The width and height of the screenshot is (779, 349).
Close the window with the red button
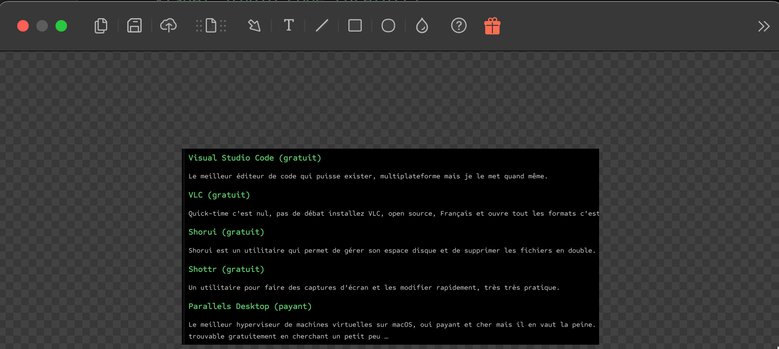click(x=23, y=26)
